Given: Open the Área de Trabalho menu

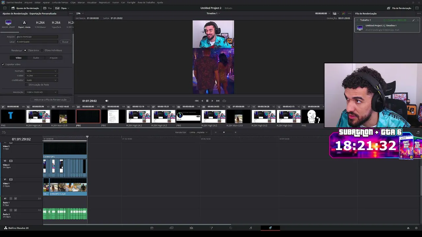Looking at the screenshot, I should point(146,2).
